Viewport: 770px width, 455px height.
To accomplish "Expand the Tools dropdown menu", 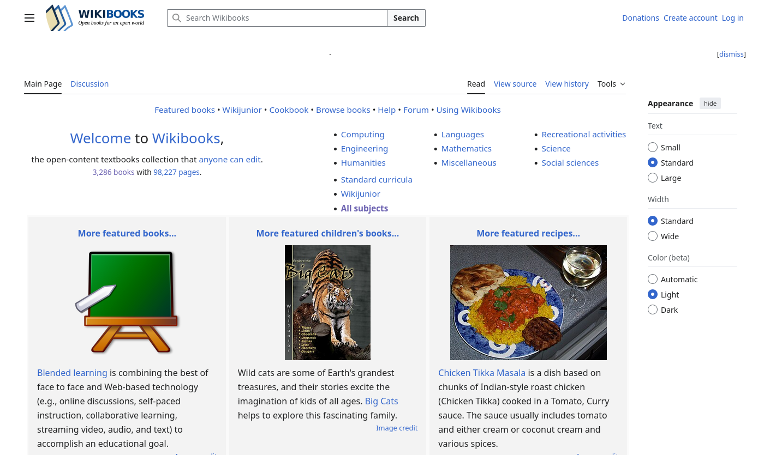I will pyautogui.click(x=611, y=84).
